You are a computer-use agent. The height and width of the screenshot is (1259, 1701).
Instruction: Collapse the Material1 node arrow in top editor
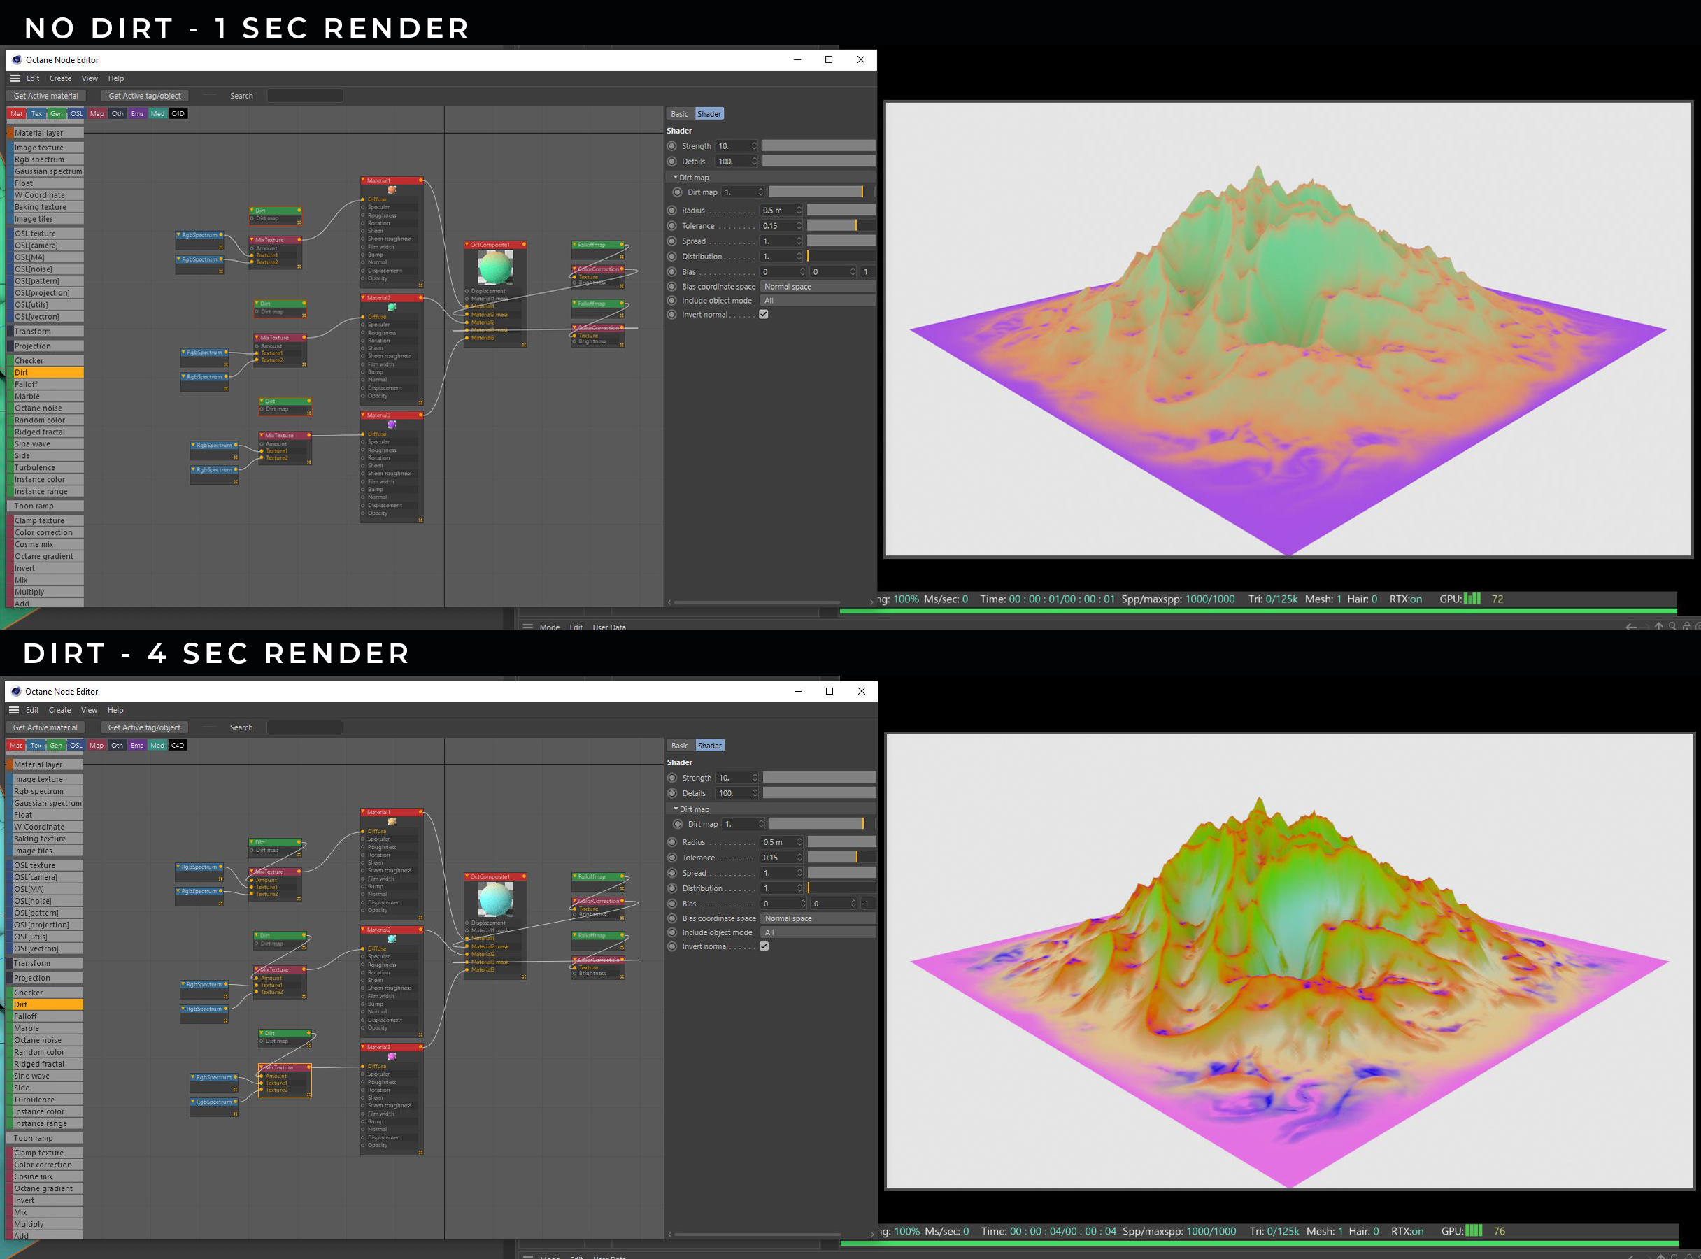coord(364,180)
